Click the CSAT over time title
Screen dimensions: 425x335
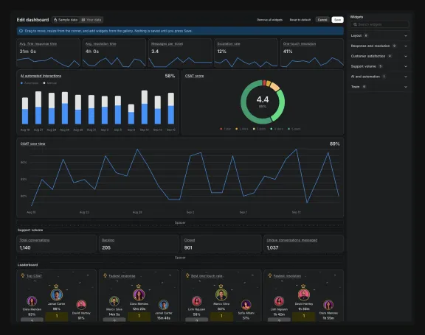[x=32, y=144]
